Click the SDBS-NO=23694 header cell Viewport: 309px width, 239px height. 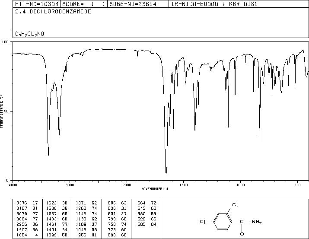coord(138,4)
